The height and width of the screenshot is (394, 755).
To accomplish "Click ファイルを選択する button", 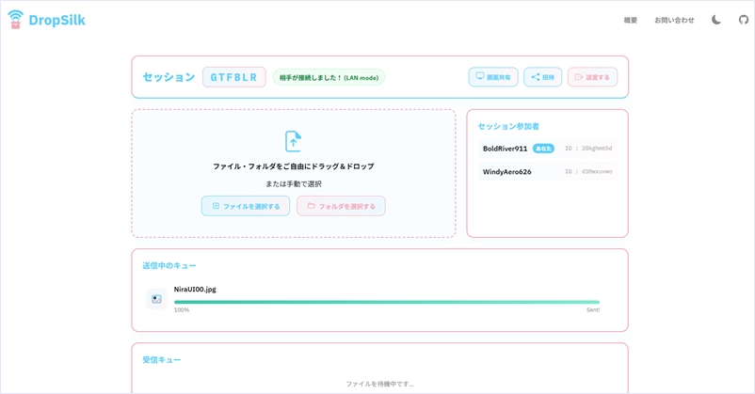I will (246, 206).
